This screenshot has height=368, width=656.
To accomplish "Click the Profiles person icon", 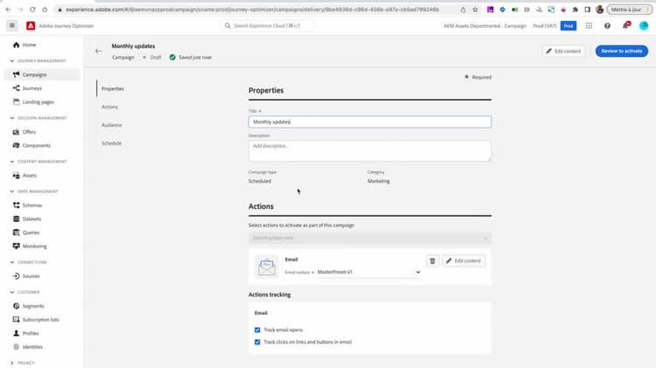I will pyautogui.click(x=17, y=333).
